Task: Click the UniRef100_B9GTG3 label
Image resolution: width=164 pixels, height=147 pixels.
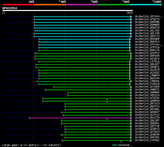Action: tap(147, 107)
